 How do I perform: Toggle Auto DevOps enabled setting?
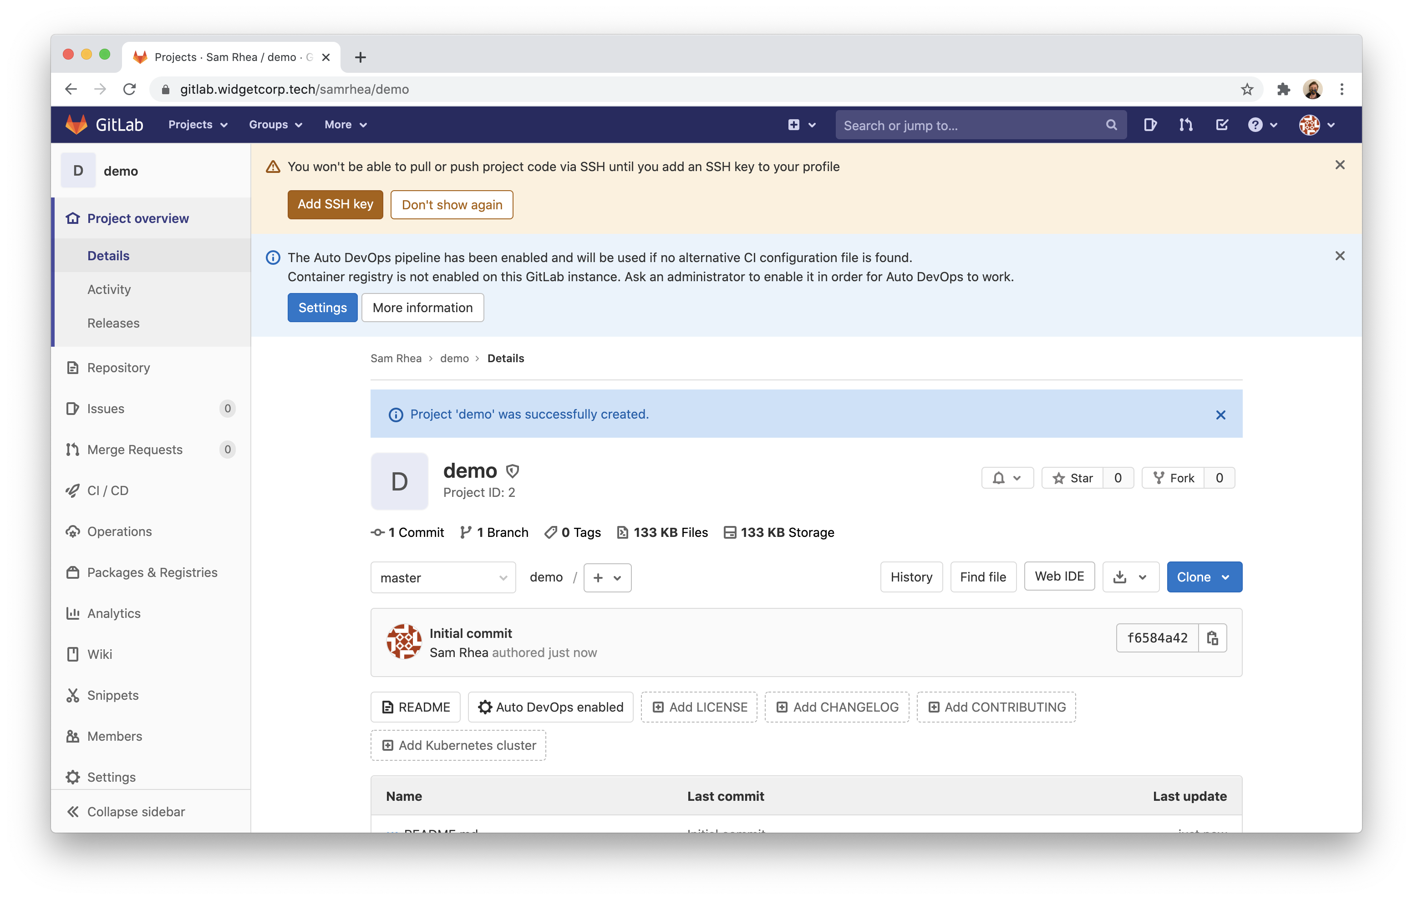tap(551, 708)
